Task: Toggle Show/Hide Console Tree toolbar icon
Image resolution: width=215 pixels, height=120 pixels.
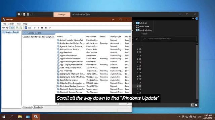Action: pyautogui.click(x=12, y=28)
